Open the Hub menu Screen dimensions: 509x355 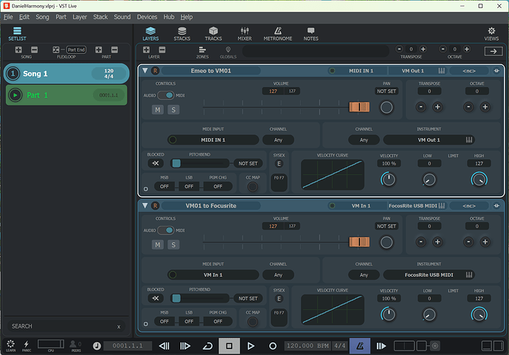pos(168,17)
